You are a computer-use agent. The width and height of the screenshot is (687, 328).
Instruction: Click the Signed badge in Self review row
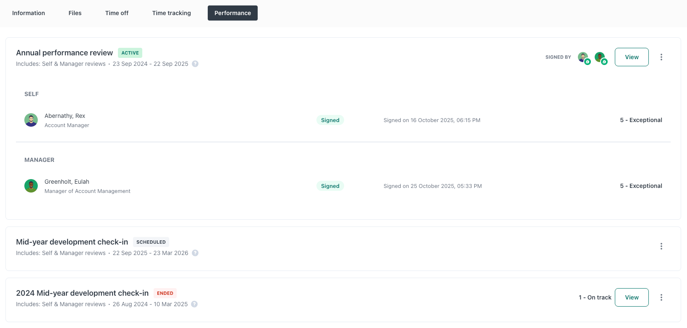click(330, 120)
